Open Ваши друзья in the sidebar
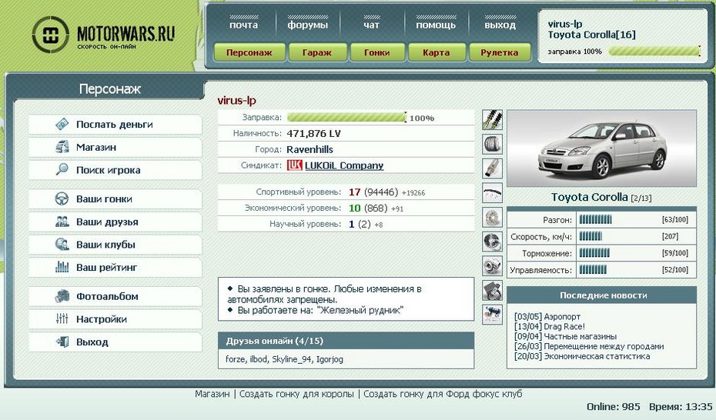 coord(115,222)
